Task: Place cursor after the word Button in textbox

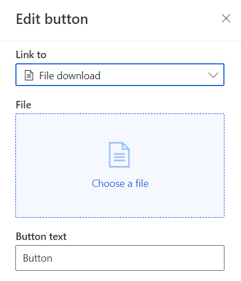Action: click(52, 258)
